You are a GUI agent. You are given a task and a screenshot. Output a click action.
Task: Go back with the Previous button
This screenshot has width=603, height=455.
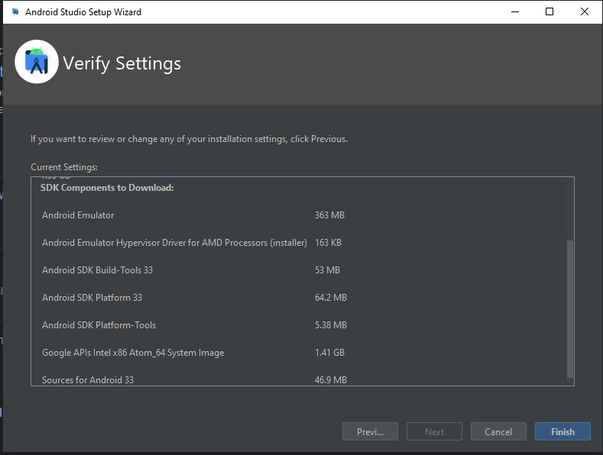370,431
